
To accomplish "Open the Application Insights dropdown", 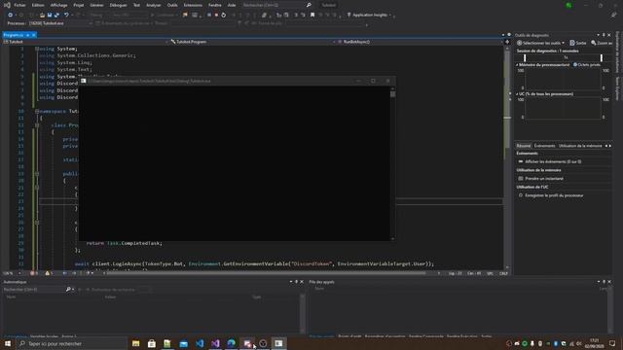I will click(x=369, y=16).
